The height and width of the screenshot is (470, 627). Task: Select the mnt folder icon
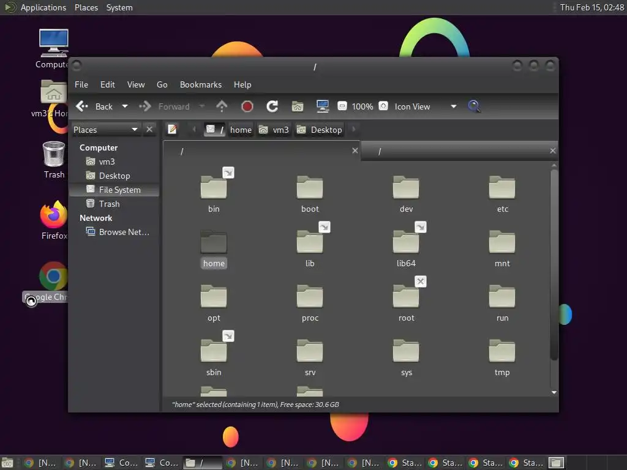[x=502, y=242]
